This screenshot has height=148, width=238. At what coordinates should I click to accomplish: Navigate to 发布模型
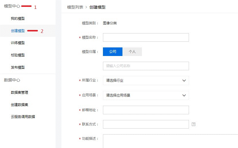pos(18,67)
